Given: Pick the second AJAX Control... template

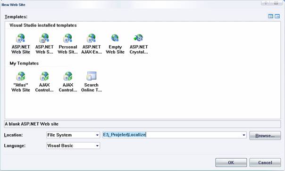Looking at the screenshot, I should 68,82.
